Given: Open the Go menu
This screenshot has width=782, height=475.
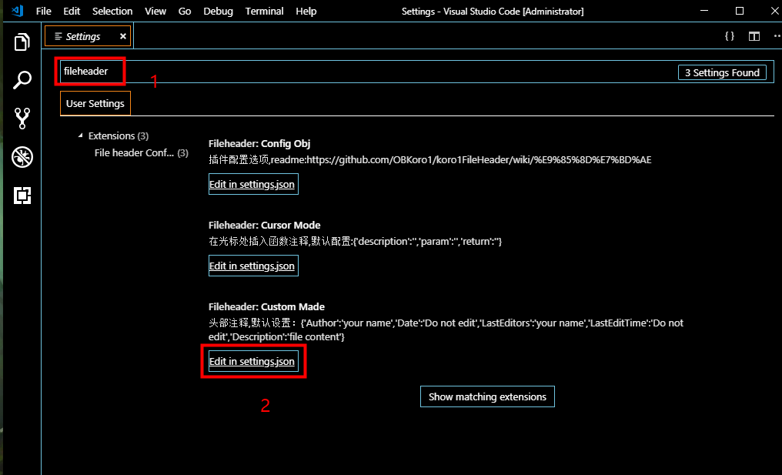Looking at the screenshot, I should coord(185,11).
